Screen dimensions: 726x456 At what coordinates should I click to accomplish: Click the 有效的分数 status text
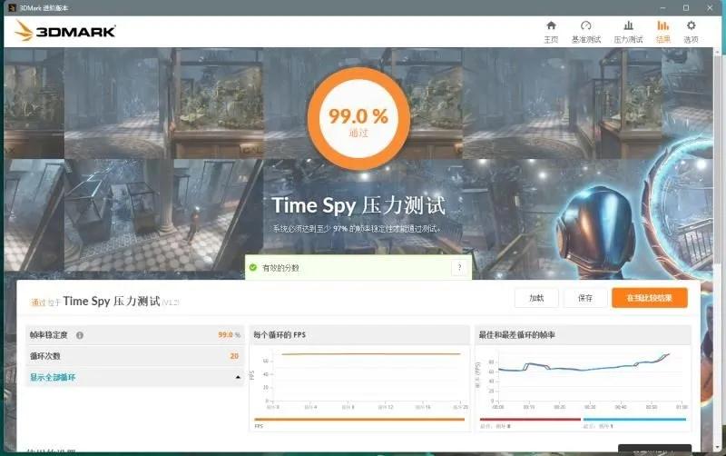[x=280, y=268]
